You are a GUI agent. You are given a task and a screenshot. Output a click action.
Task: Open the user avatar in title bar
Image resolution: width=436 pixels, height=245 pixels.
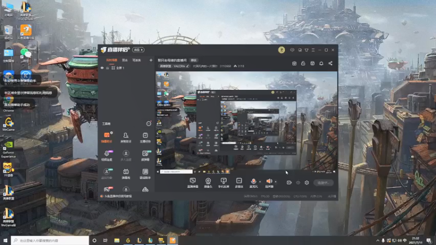[x=281, y=50]
